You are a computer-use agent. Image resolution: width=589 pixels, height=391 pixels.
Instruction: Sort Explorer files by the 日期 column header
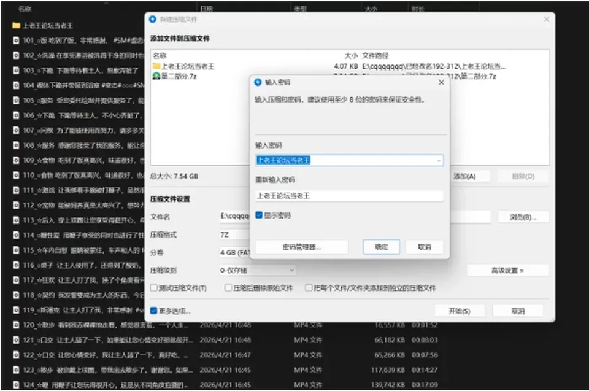tap(207, 9)
